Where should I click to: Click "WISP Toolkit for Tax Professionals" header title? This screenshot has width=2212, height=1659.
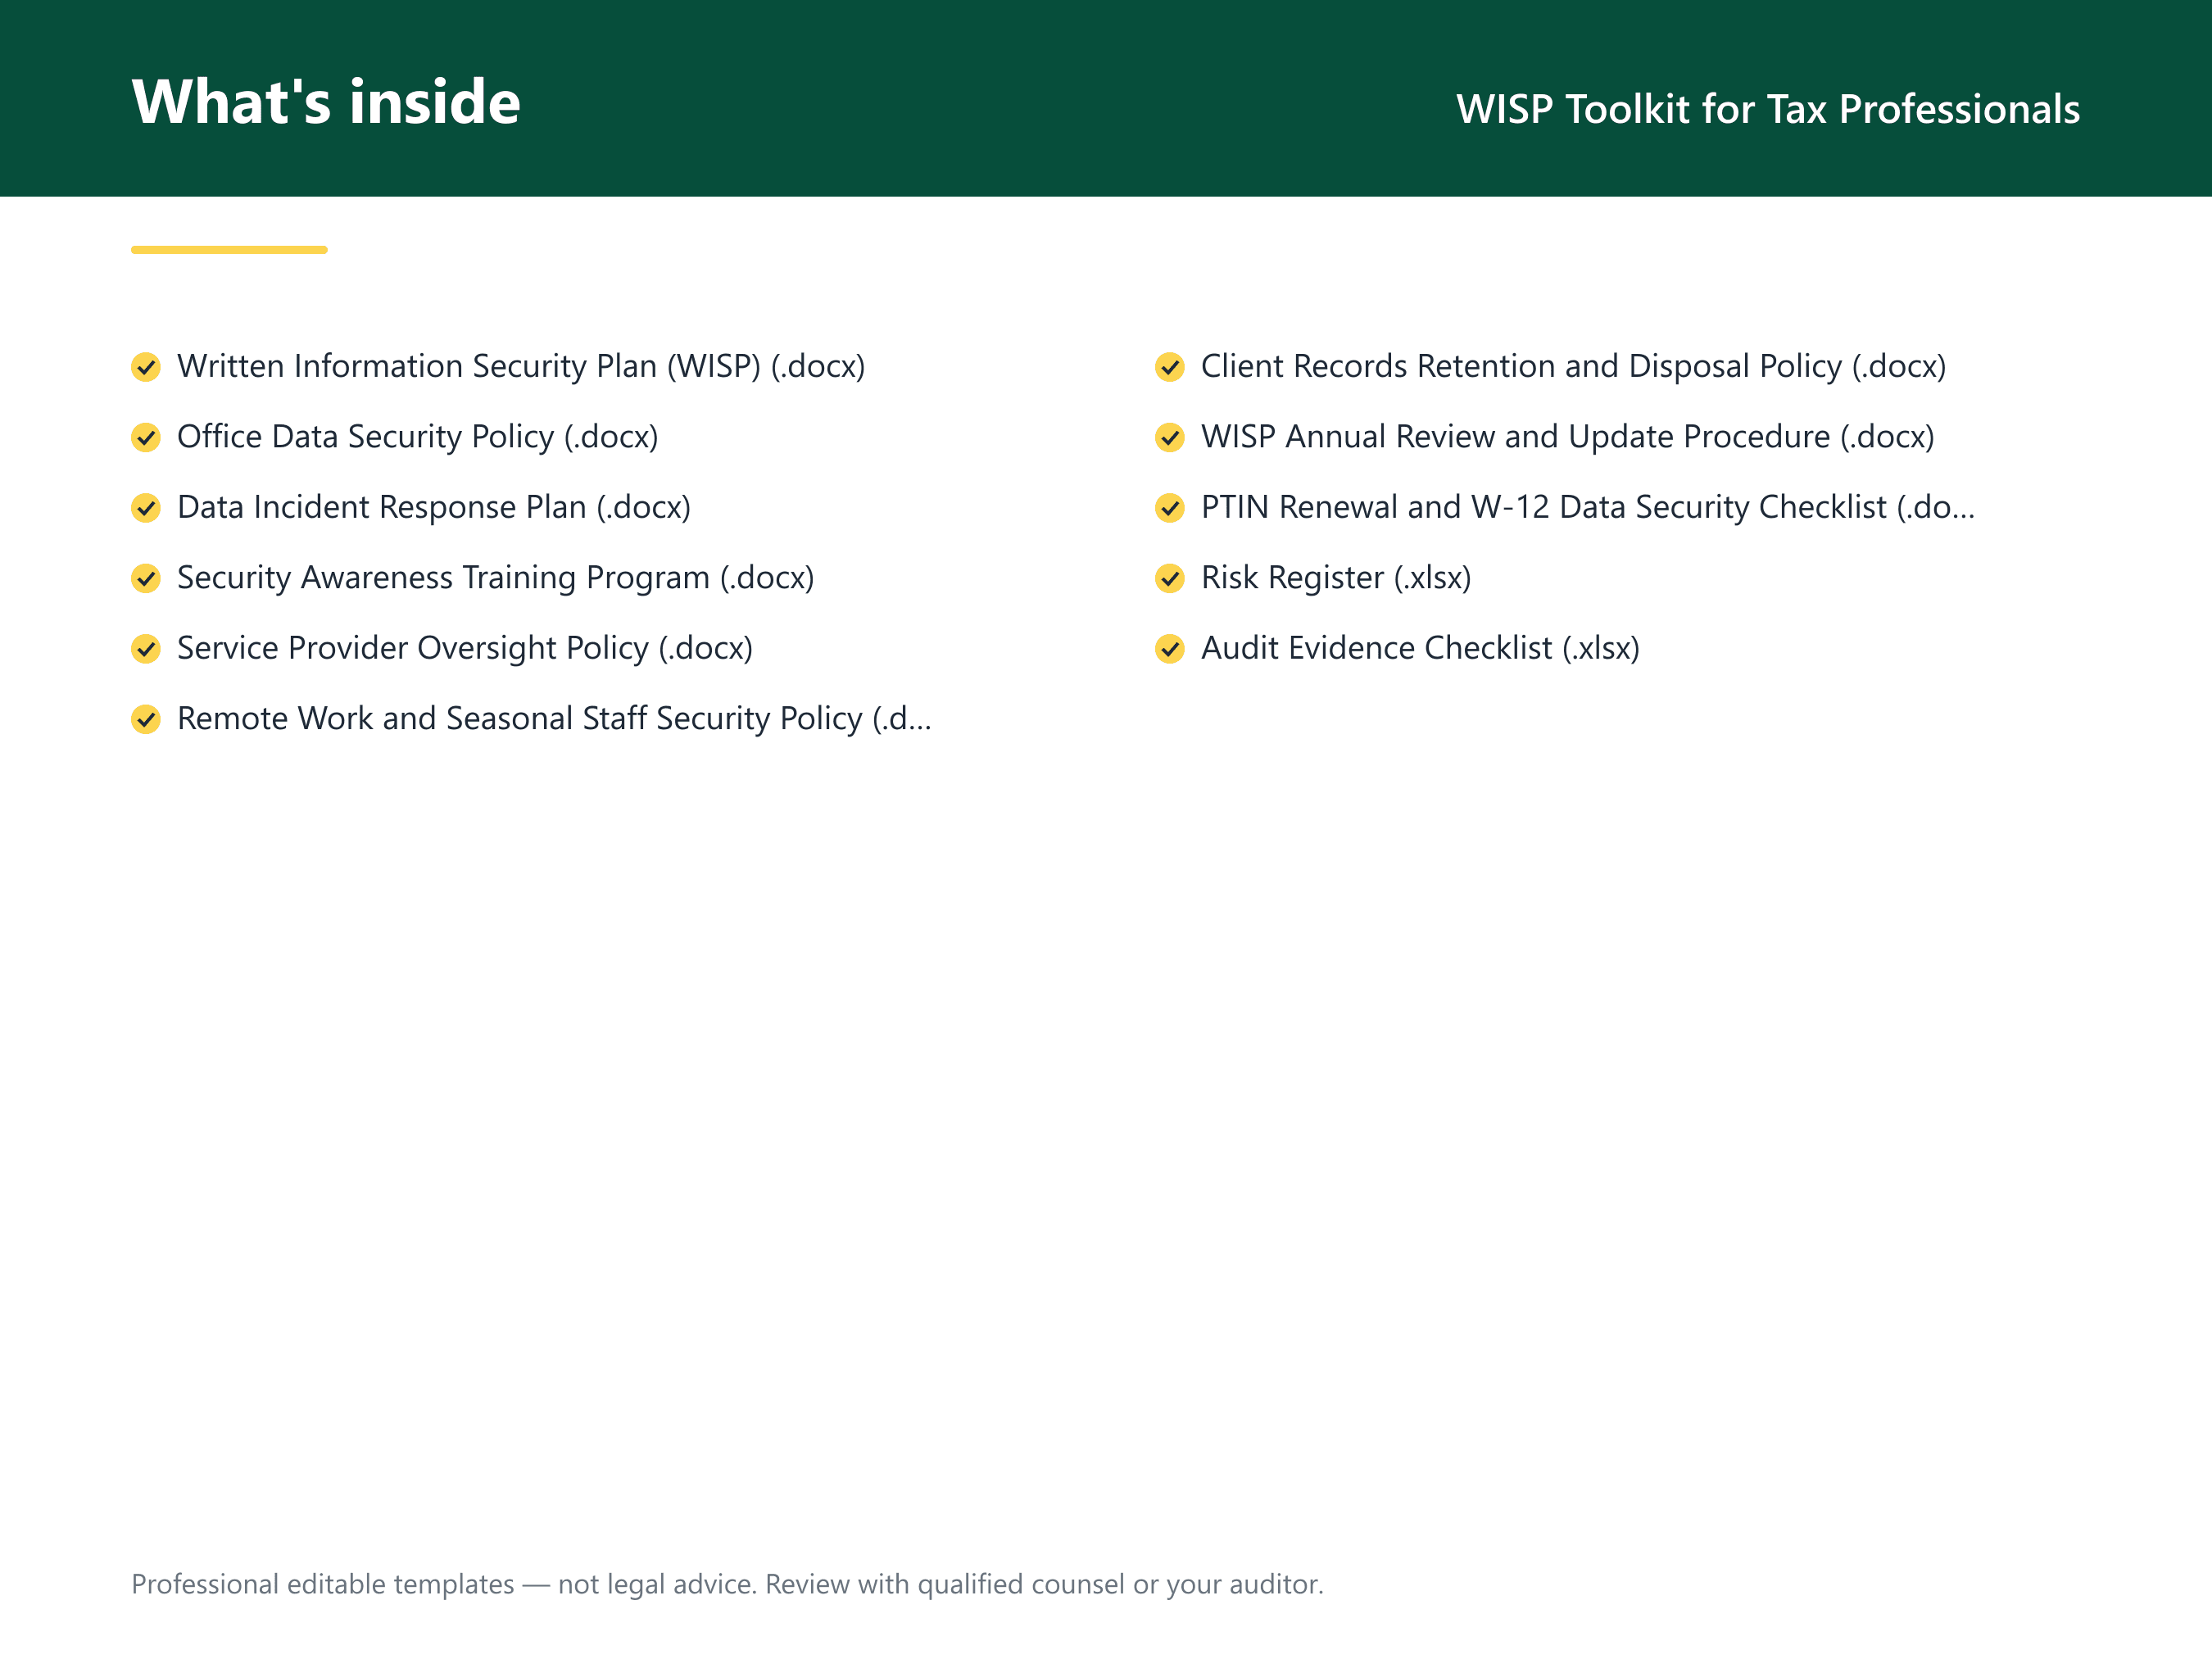click(1768, 109)
